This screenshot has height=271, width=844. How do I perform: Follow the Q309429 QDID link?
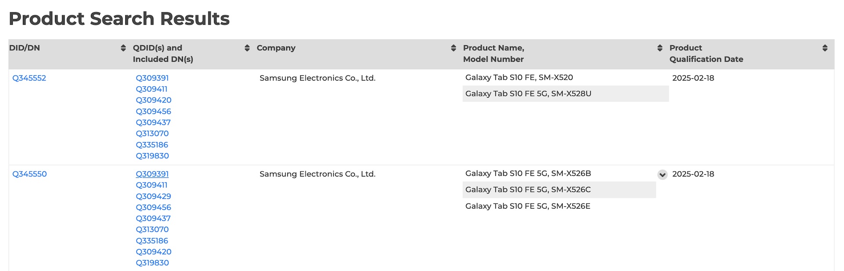(153, 196)
